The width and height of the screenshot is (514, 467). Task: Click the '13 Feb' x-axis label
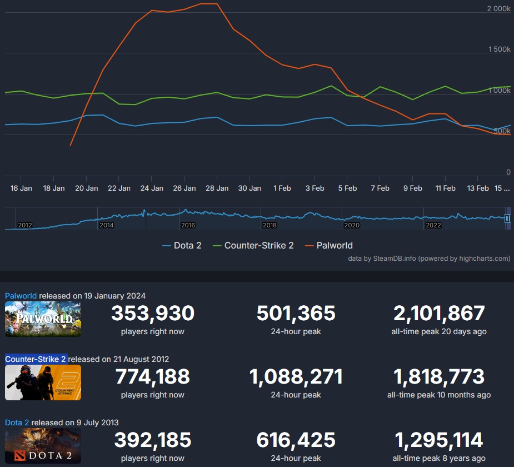(x=478, y=188)
